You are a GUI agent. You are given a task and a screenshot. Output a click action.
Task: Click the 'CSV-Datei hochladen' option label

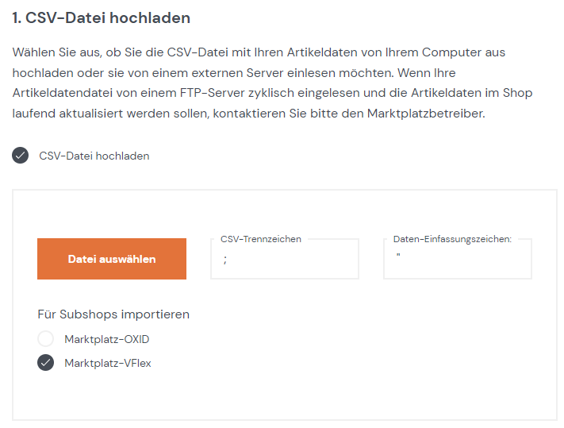click(94, 156)
